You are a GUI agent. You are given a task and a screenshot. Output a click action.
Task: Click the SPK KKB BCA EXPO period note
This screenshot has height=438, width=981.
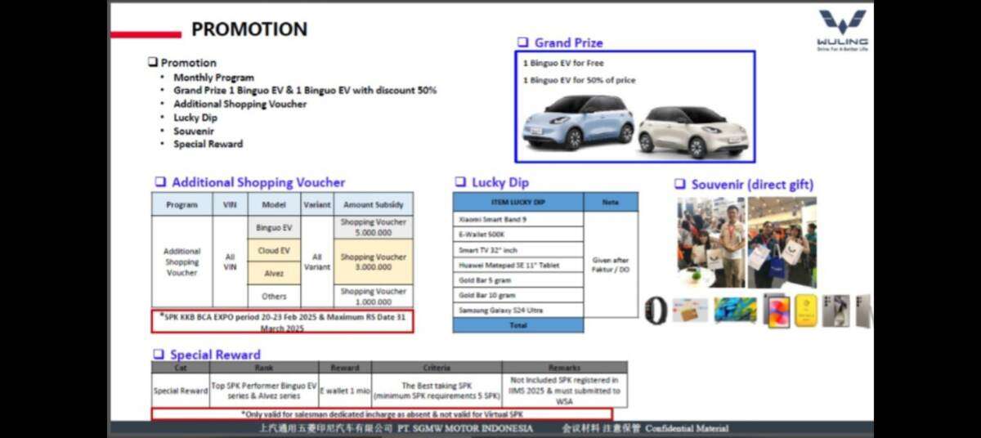pos(282,321)
